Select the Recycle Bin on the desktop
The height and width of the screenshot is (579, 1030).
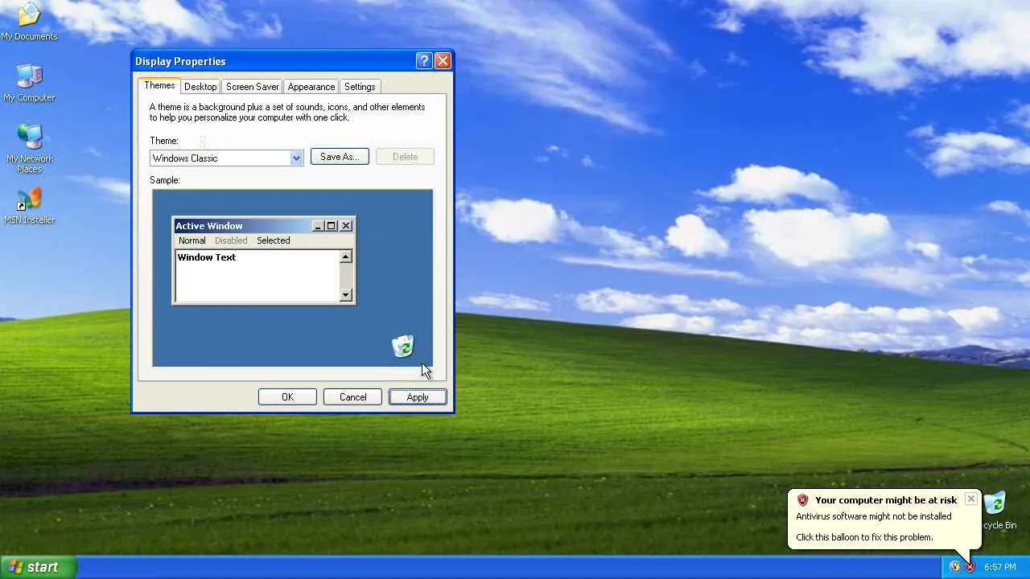pos(997,511)
